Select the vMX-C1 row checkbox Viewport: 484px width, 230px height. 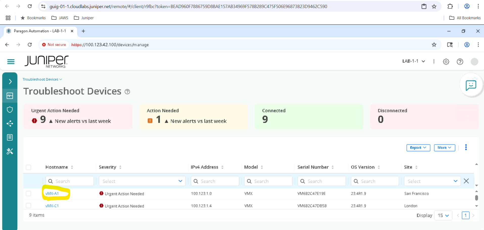[x=29, y=206]
